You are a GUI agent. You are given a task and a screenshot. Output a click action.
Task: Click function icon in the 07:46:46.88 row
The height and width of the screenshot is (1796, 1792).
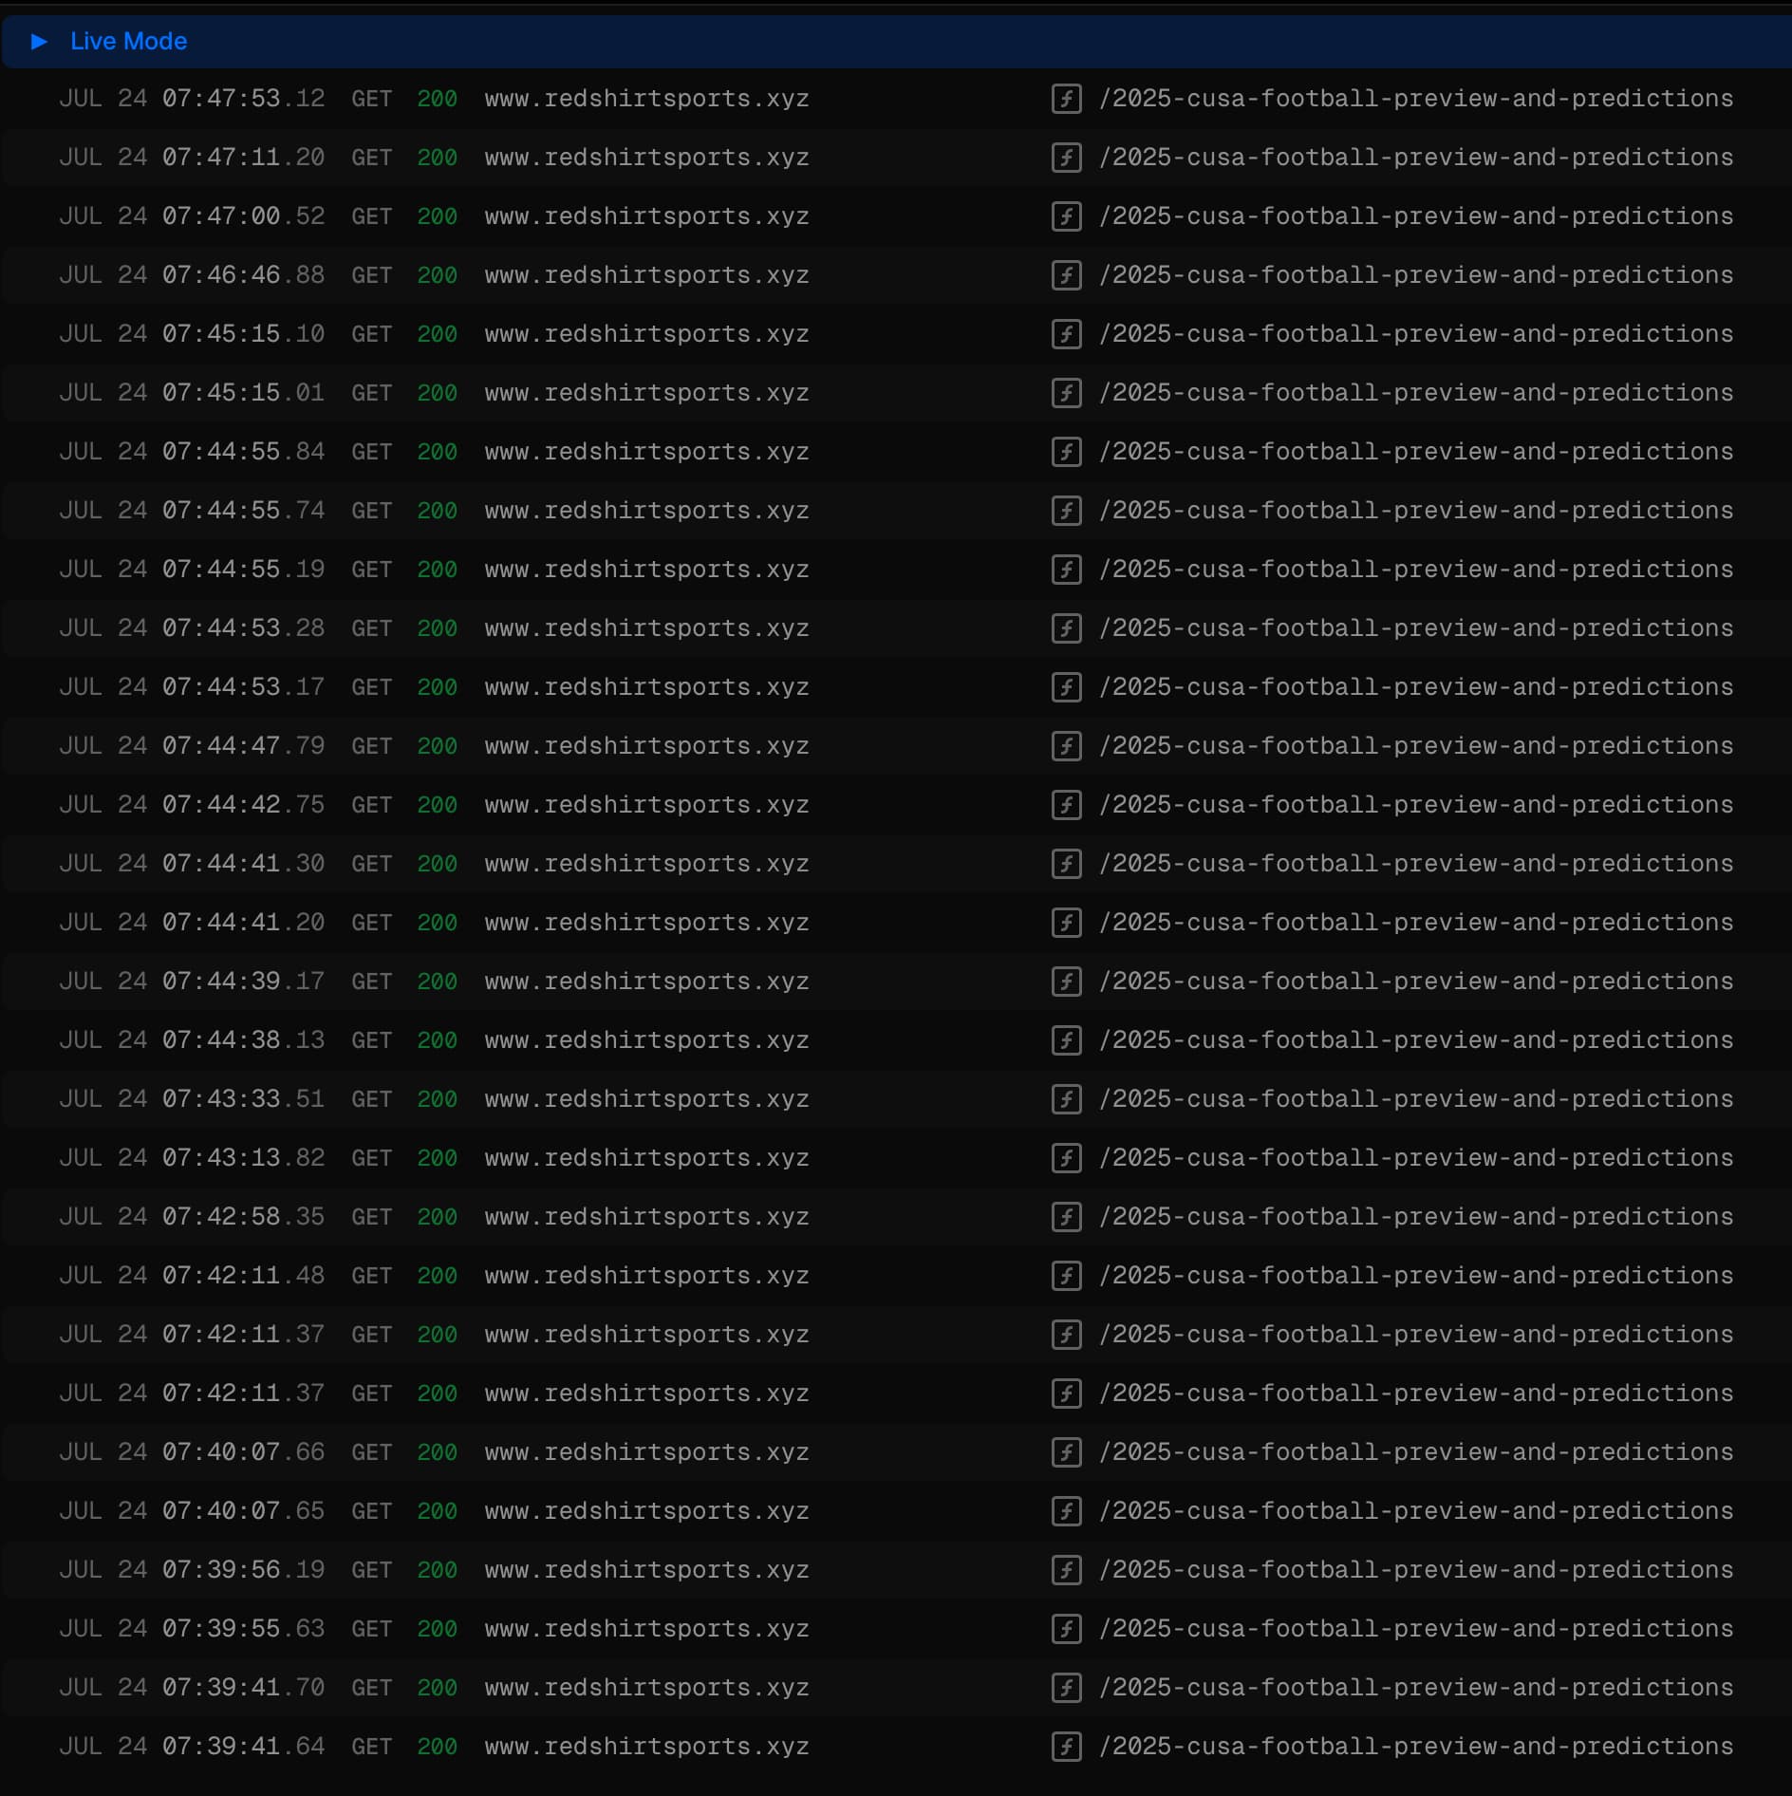tap(1066, 275)
